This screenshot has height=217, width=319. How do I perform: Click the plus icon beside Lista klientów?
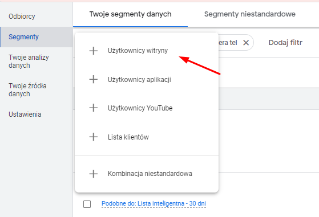point(94,137)
